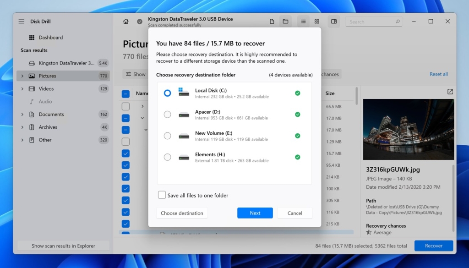Click the scan completed checkmark icon
Viewport: 469px width, 268px height.
[140, 22]
